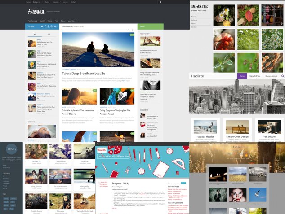285x214 pixels.
Task: Open the orange slice Food post thumbnail
Action: (32, 65)
